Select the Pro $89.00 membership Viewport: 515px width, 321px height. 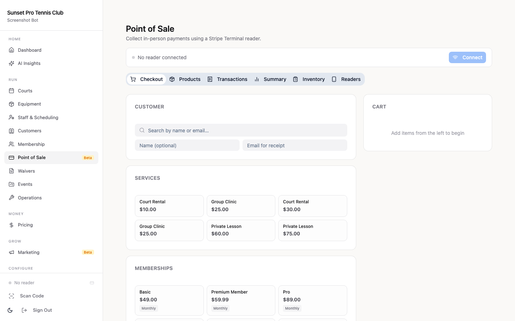point(313,300)
